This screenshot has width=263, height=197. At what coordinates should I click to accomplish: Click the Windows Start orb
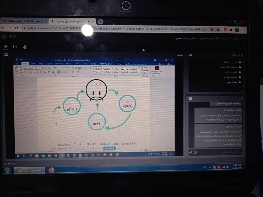point(7,170)
